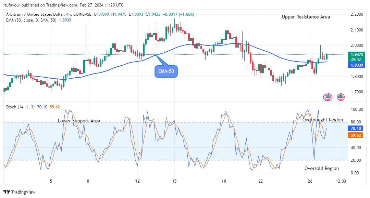The image size is (370, 198).
Task: Click the overlapping US flag event icons
Action: click(x=328, y=97)
